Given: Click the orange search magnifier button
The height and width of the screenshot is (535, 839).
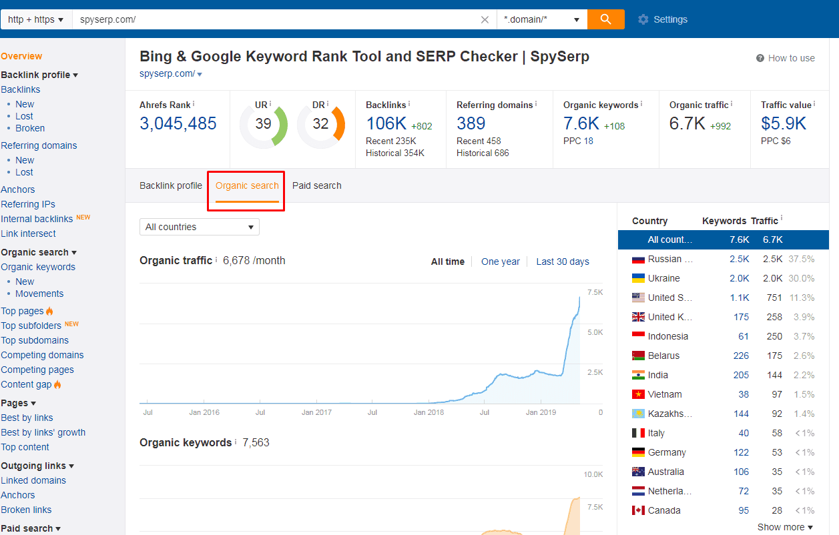Looking at the screenshot, I should tap(605, 19).
